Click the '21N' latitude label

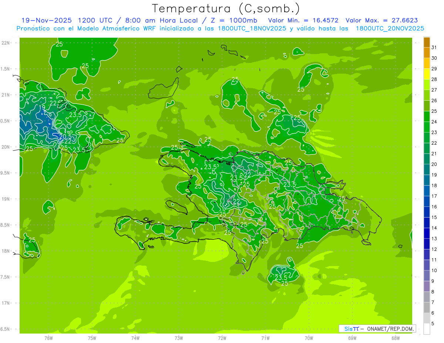(6, 95)
